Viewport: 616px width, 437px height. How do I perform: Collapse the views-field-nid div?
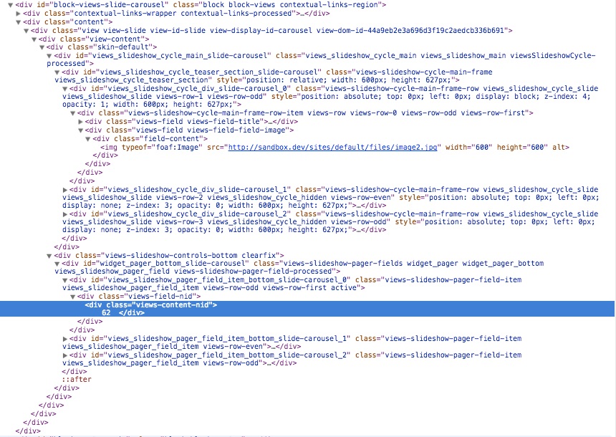click(x=73, y=296)
